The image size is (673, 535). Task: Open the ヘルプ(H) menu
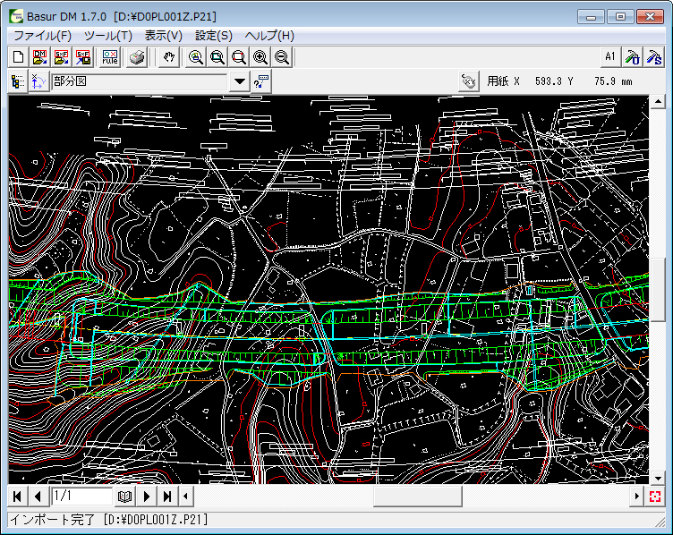(269, 36)
